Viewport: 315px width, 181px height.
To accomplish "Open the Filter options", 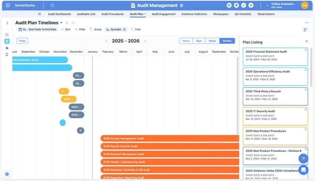I will [80, 30].
